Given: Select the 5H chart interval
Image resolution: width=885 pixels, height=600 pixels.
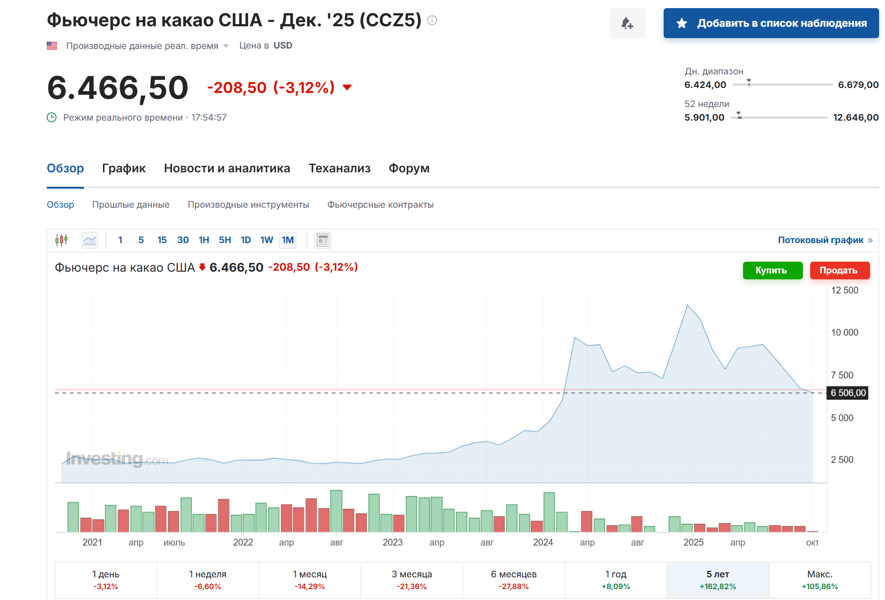Looking at the screenshot, I should coord(225,240).
